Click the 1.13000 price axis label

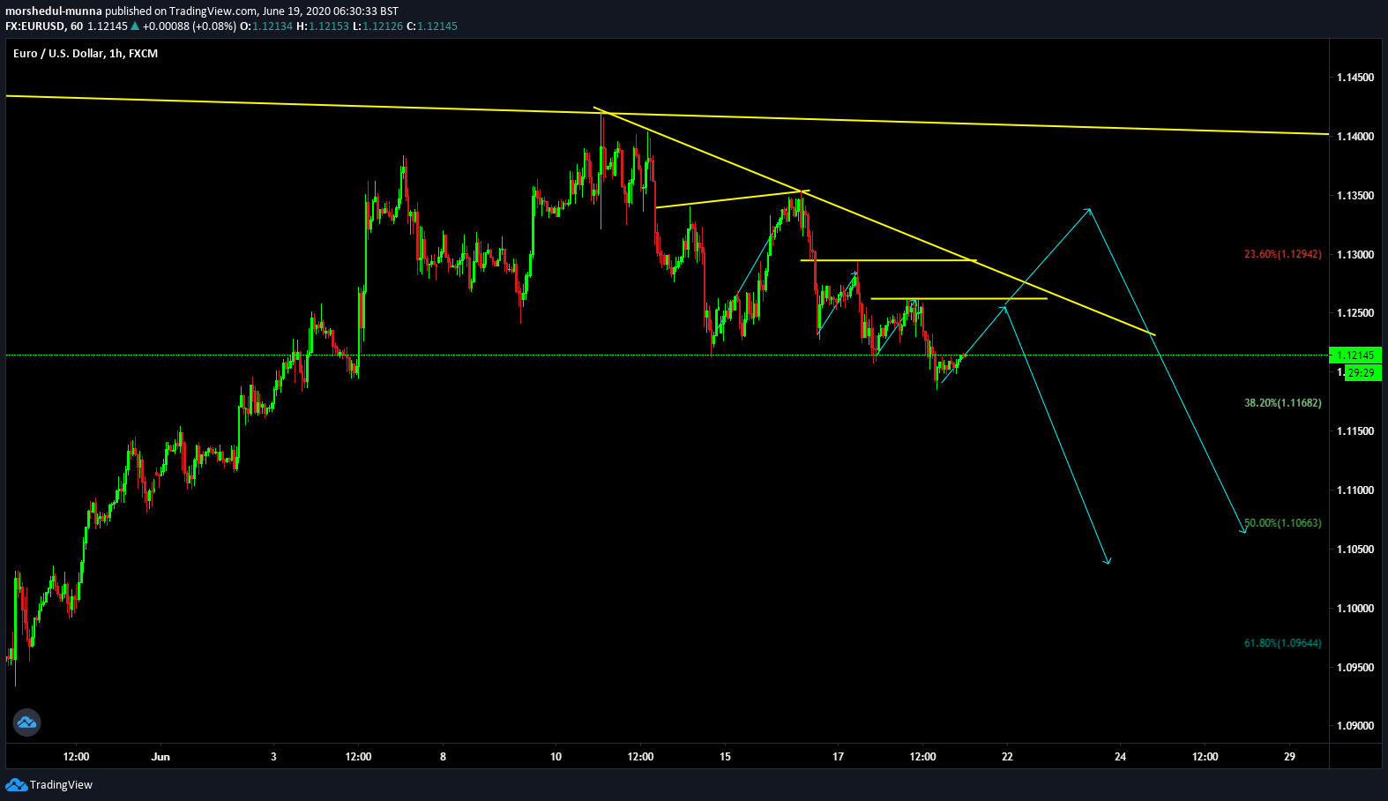[1355, 255]
